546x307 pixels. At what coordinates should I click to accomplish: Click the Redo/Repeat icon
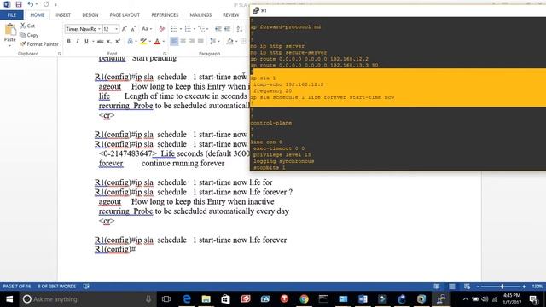coord(46,4)
